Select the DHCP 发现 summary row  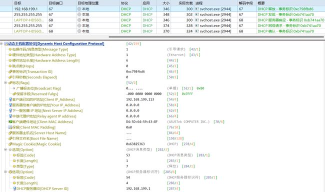(x=285, y=14)
